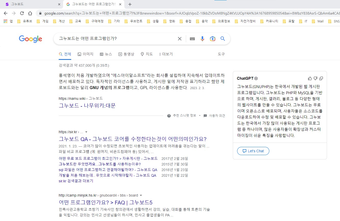The image size is (340, 221).
Task: Expand the camp.minjok.hs.kr result options arrow
Action: pos(141,196)
